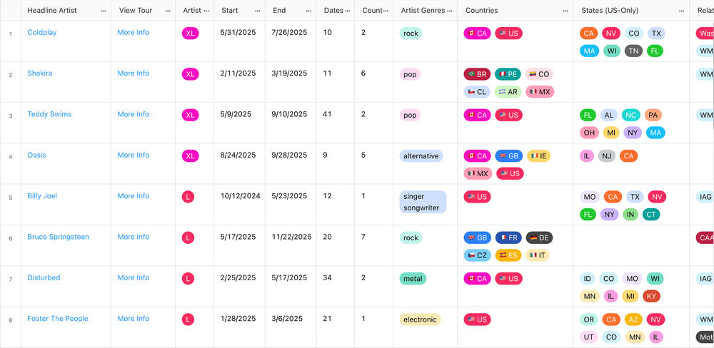Screen dimensions: 714x348
Task: Select the alternative genre tag for Oasis
Action: click(x=421, y=156)
